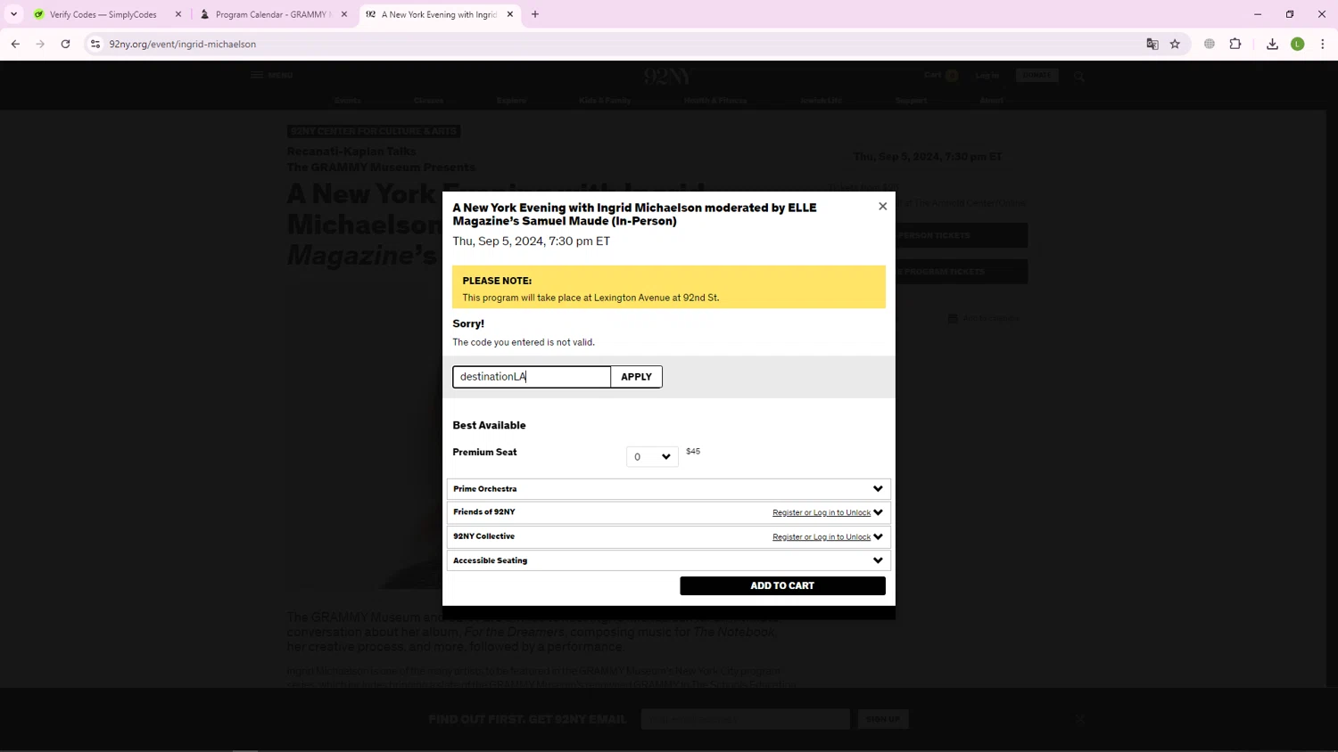Select the A New York Evening with Ingrid tab
Image resolution: width=1338 pixels, height=752 pixels.
439,14
